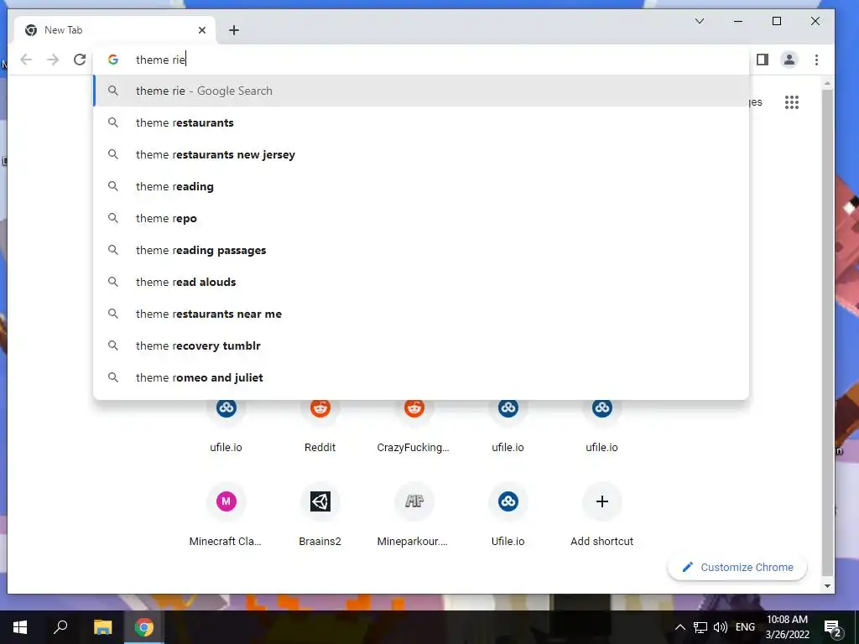Click the page scrollbar up arrow
The image size is (859, 644).
(x=827, y=83)
